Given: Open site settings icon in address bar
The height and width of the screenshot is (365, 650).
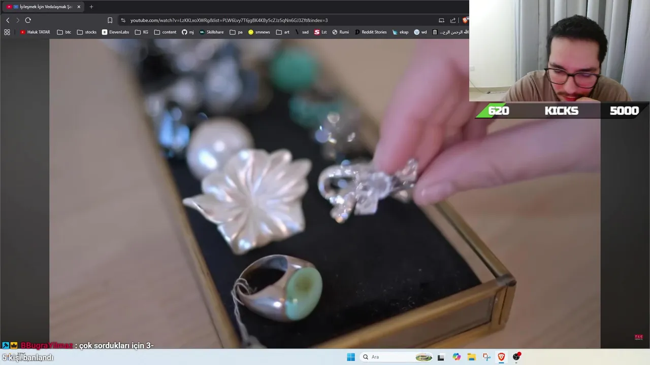Looking at the screenshot, I should 123,20.
